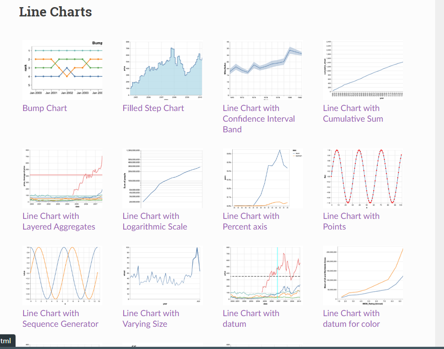Open the Line Chart with datum thumbnail

(262, 274)
